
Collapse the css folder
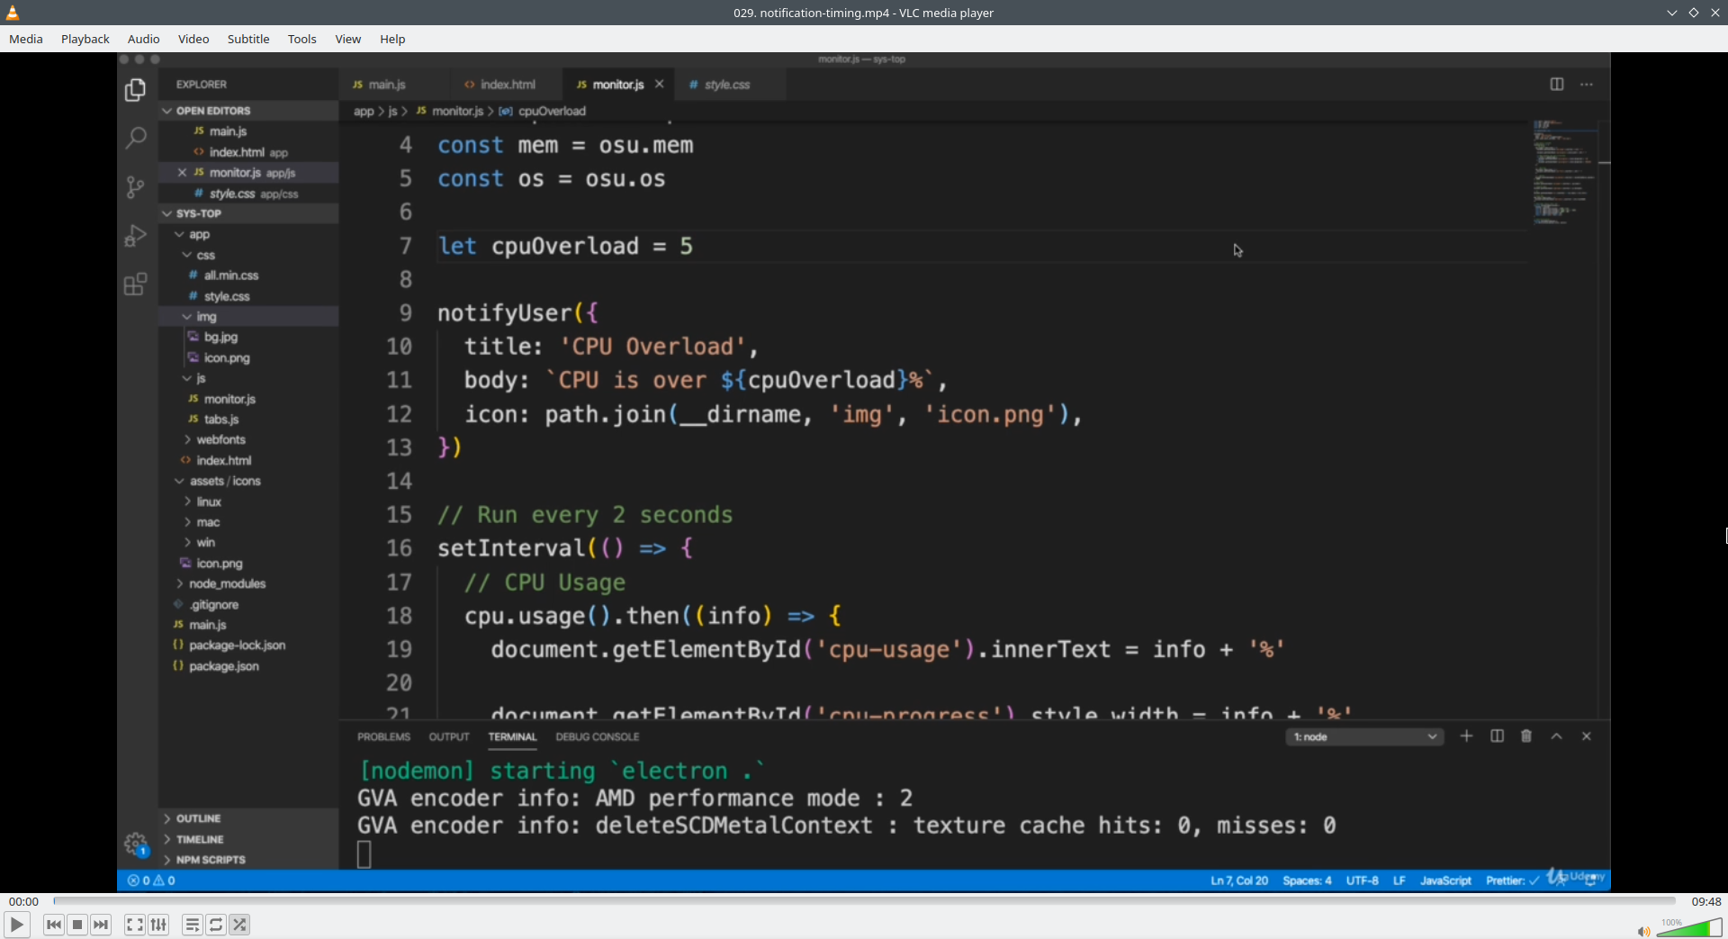coord(206,255)
